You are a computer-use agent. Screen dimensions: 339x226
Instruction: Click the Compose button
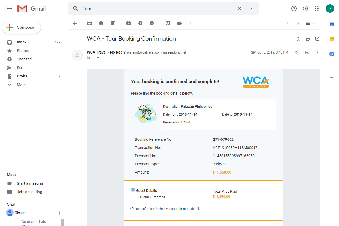(x=21, y=28)
